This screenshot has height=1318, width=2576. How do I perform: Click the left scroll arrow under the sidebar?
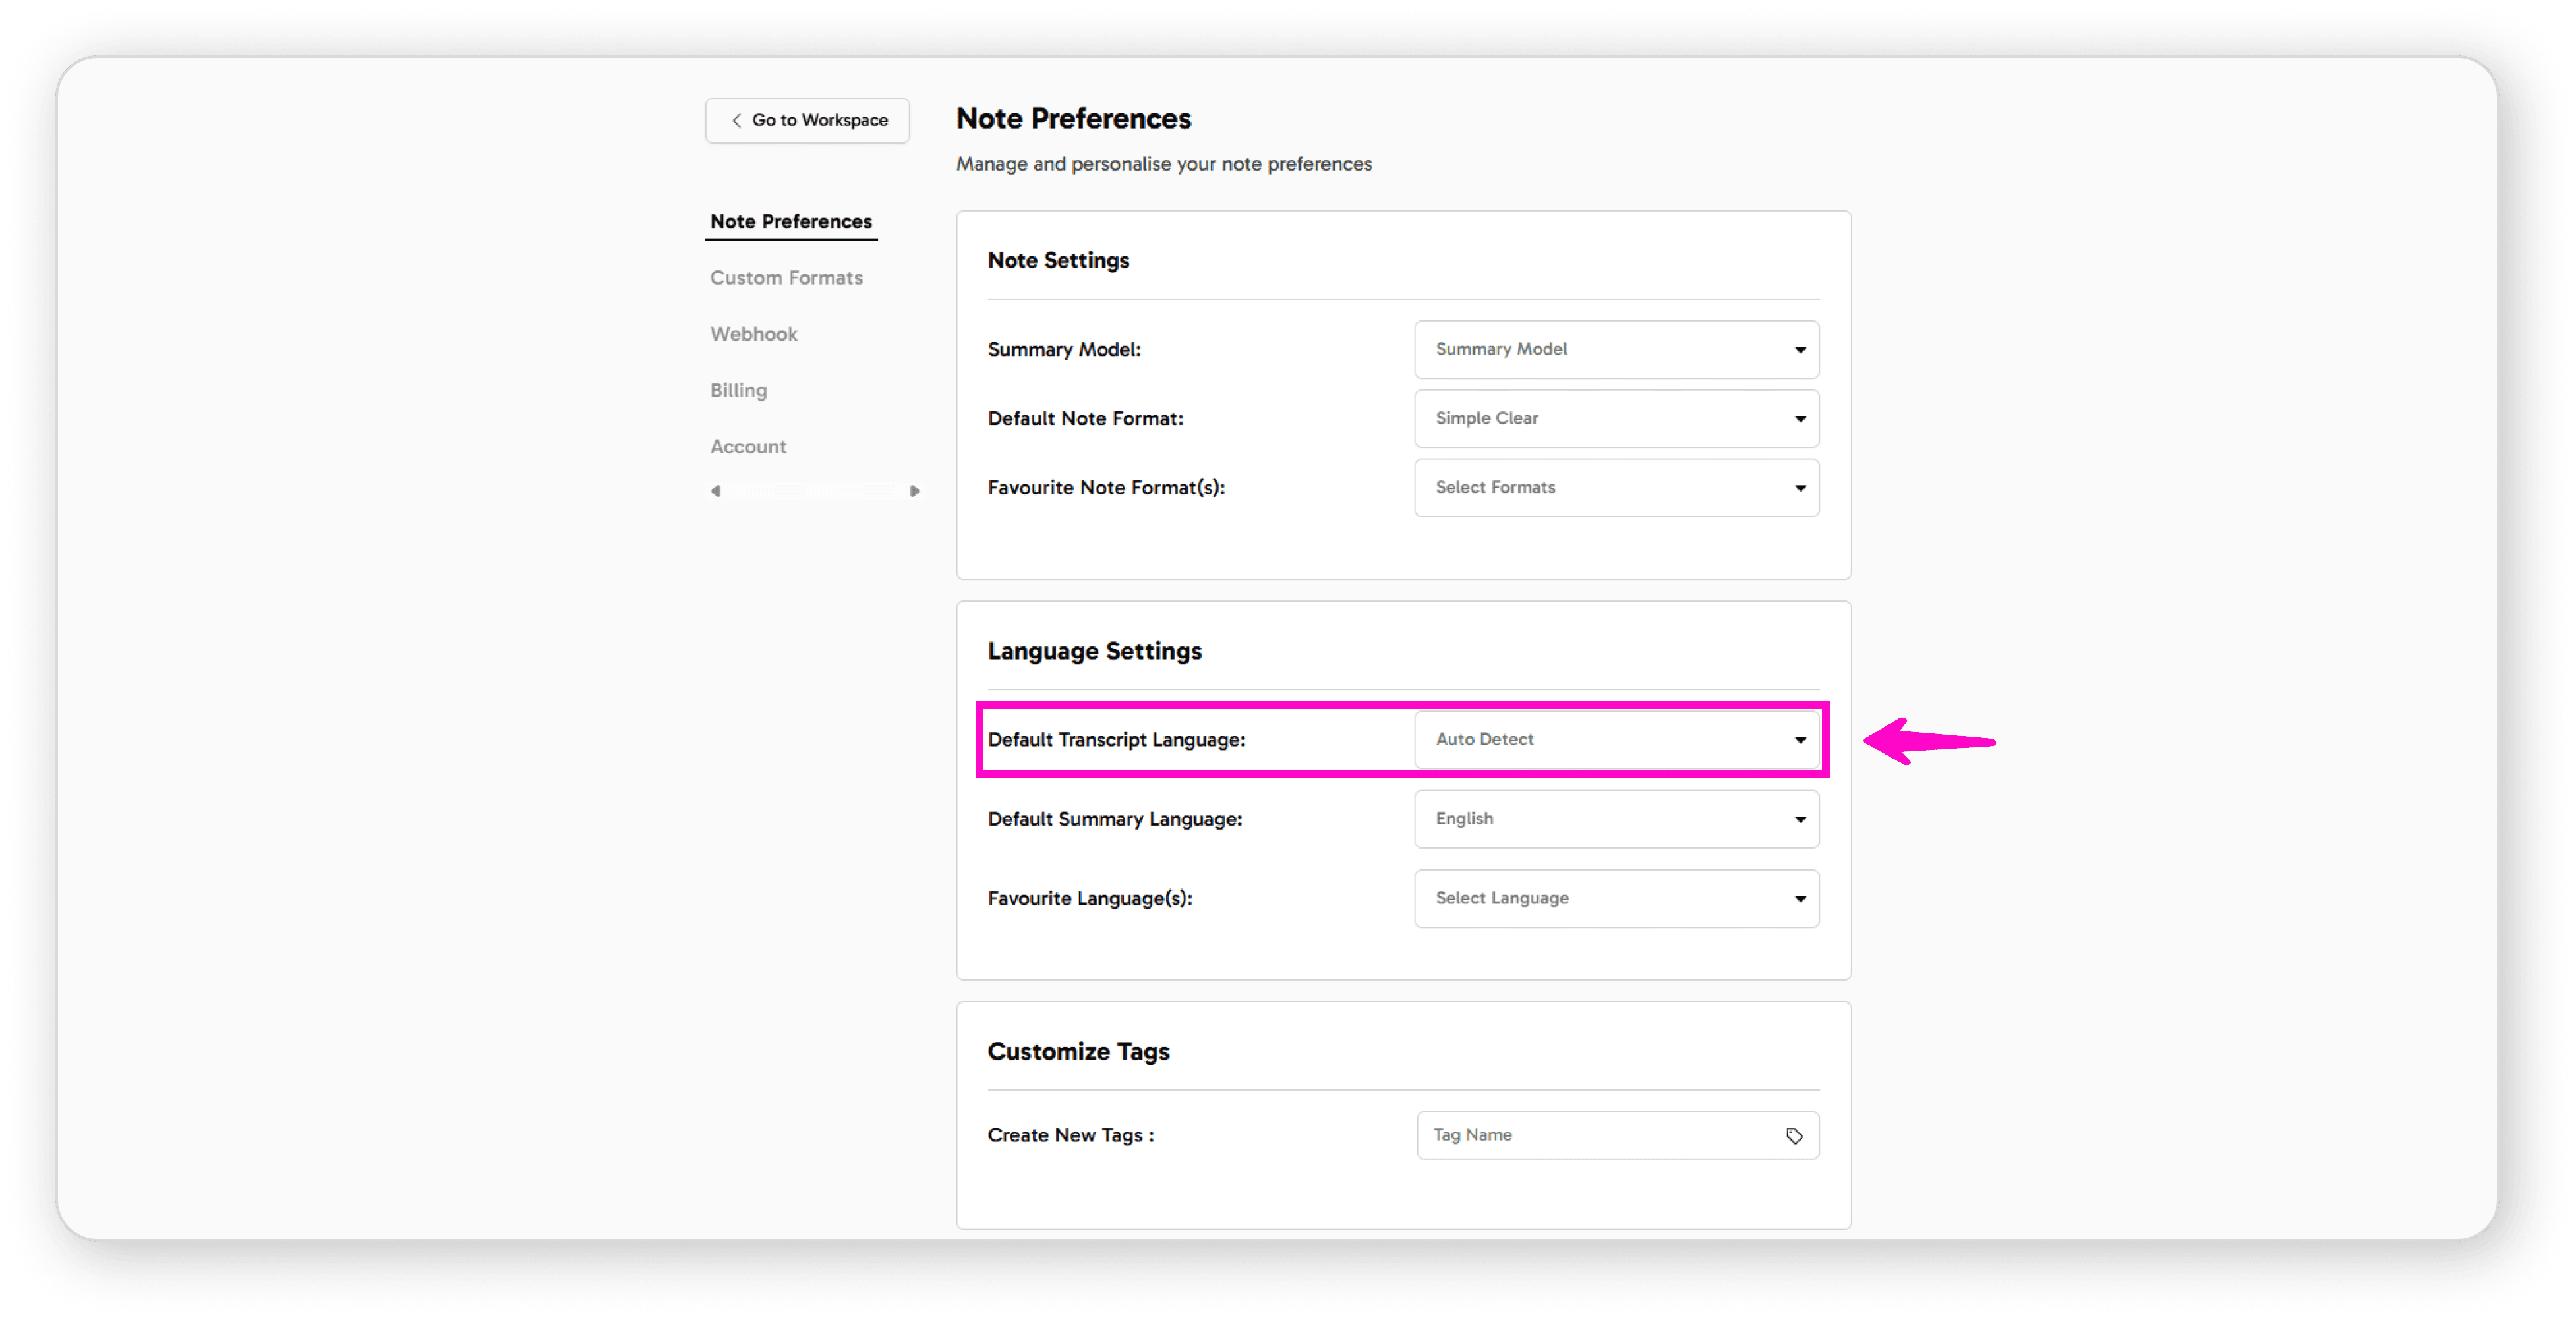716,491
